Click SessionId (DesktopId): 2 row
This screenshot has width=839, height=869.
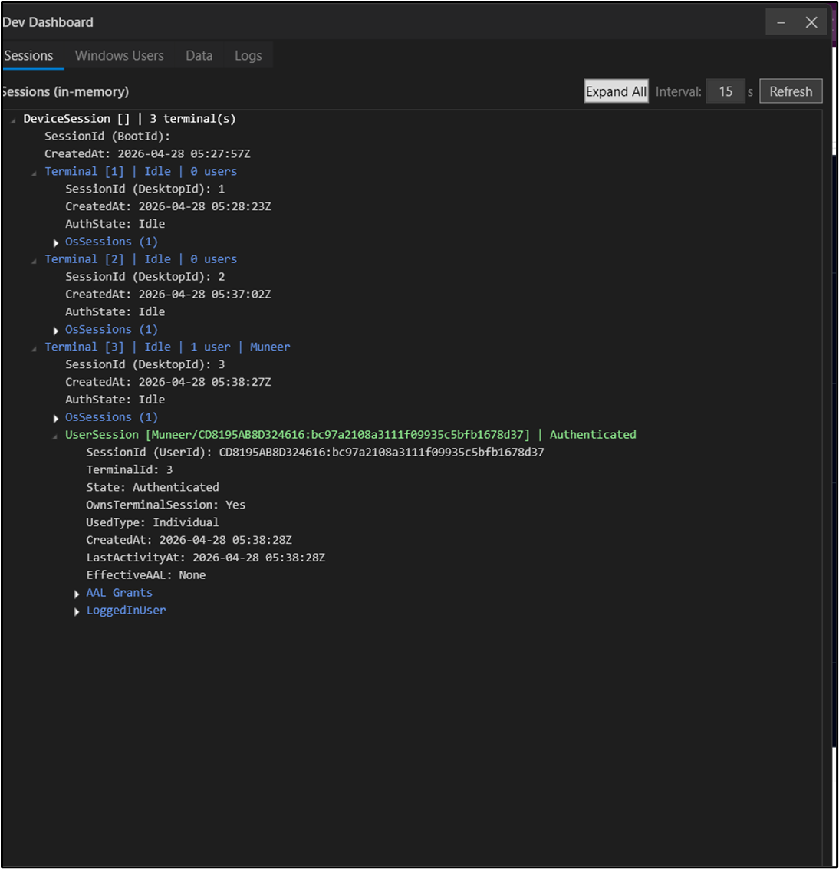[145, 277]
